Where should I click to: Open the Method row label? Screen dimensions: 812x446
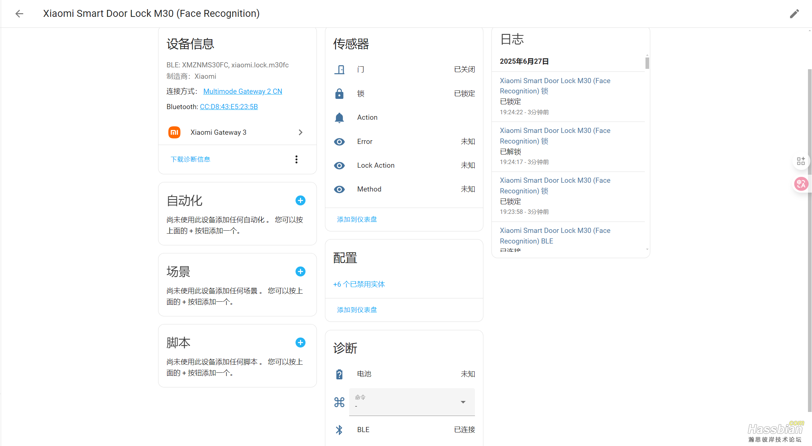click(x=369, y=189)
